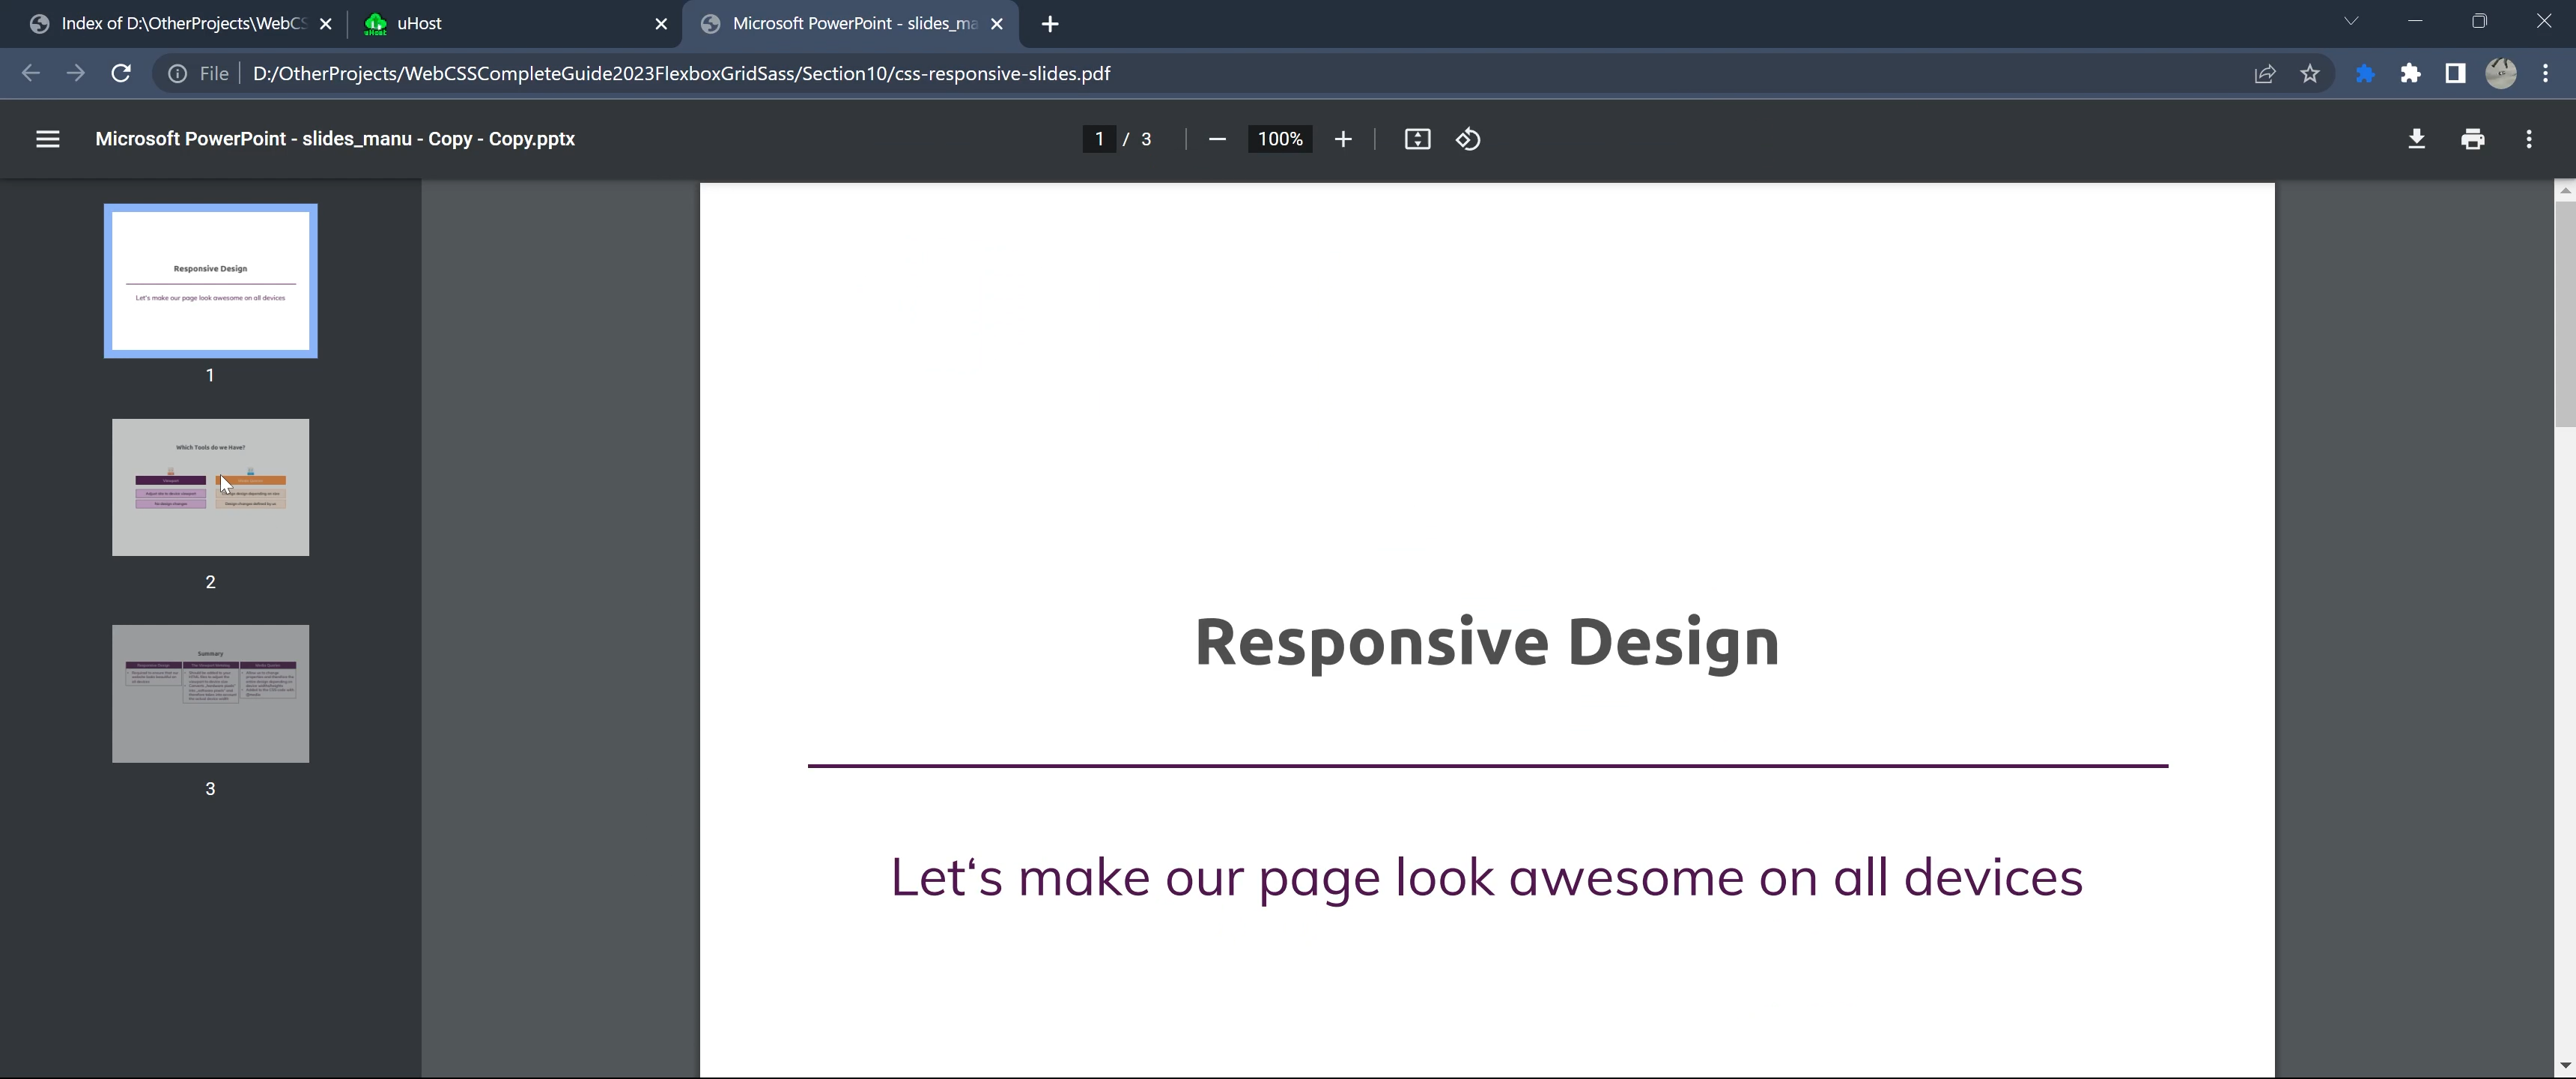Share this page icon in address bar
Image resolution: width=2576 pixels, height=1079 pixels.
click(x=2265, y=73)
